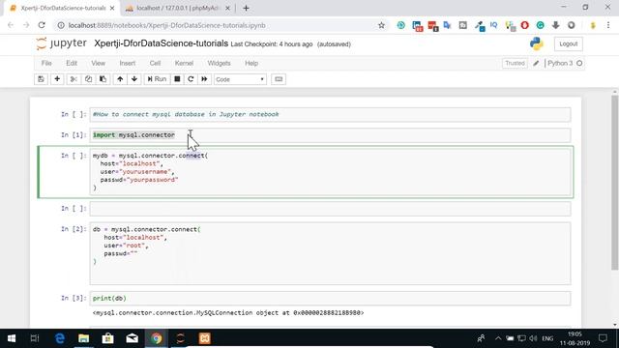Click the Trusted notebook button

point(515,63)
